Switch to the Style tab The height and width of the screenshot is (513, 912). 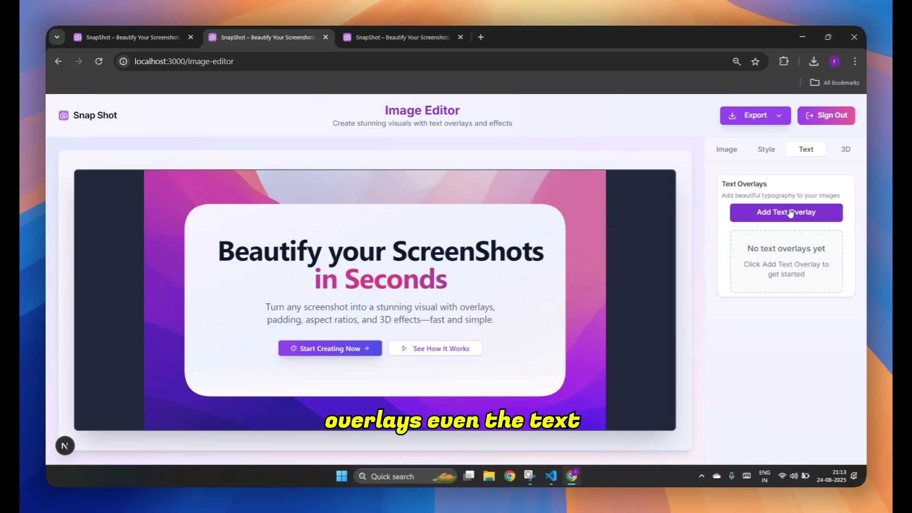click(x=766, y=149)
